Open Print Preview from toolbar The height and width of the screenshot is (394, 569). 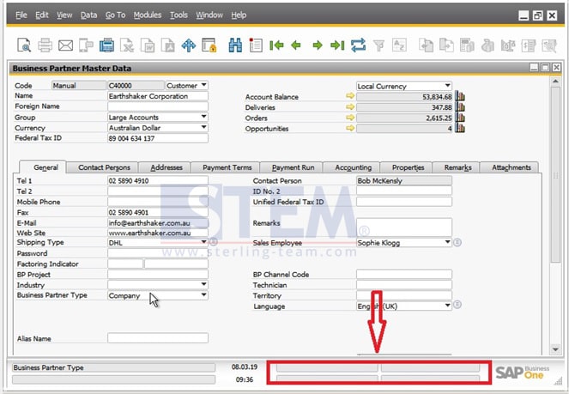click(24, 45)
